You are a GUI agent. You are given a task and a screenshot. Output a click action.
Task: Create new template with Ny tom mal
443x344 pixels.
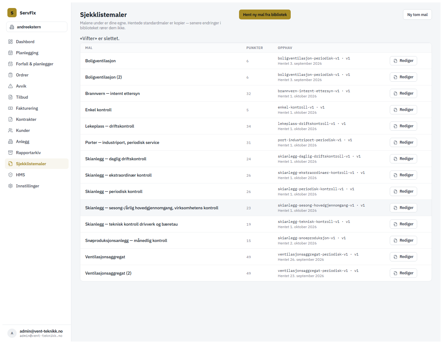pos(417,14)
